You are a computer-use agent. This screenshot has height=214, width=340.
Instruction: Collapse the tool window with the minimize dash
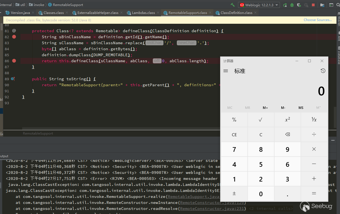333,140
